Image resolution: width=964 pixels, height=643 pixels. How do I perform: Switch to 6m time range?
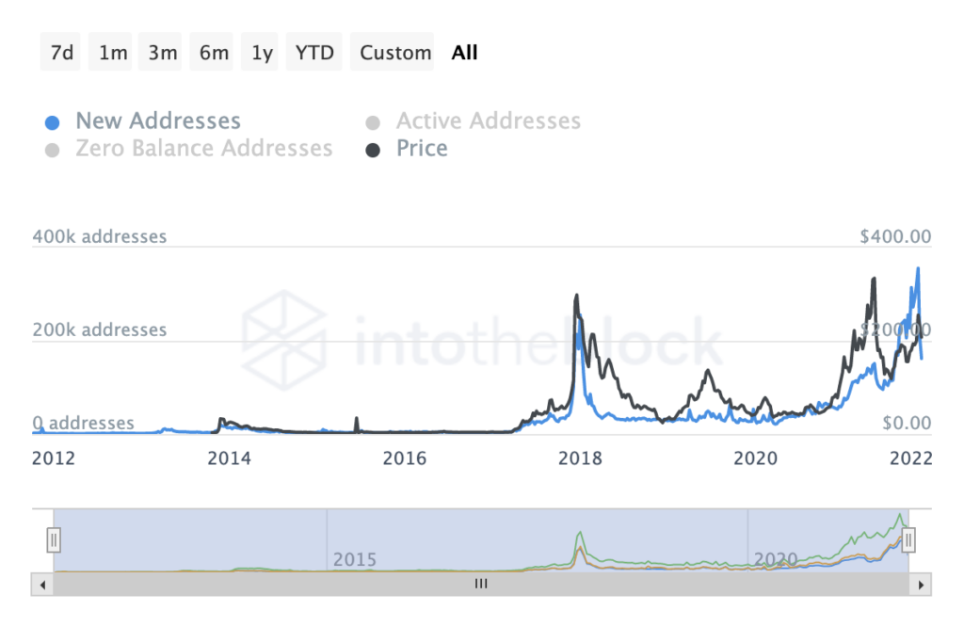tap(212, 53)
